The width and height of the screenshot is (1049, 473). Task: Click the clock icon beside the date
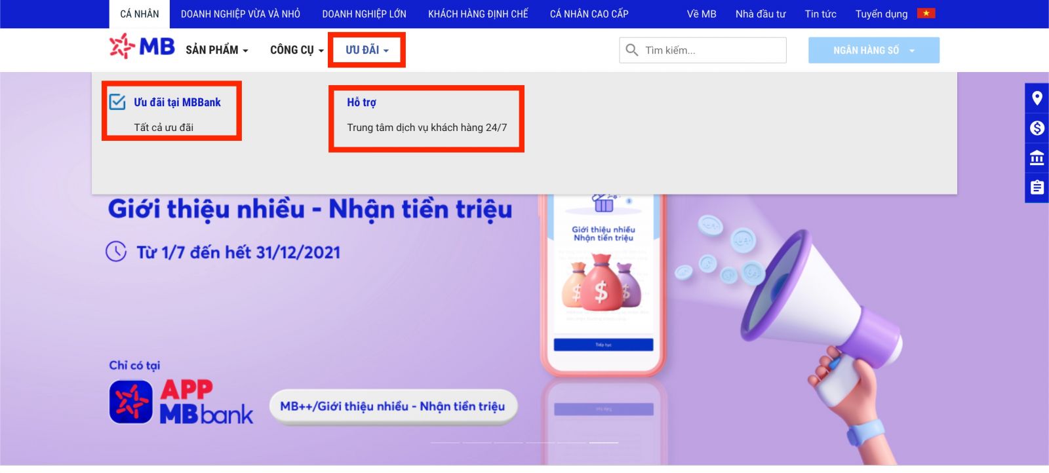pos(116,251)
